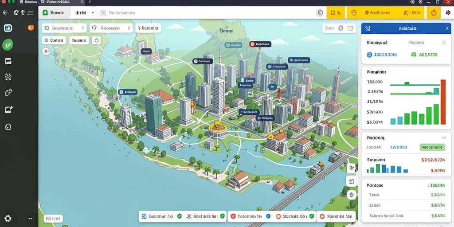Screen dimensions: 454x227
Task: Click the middle map control icon on right edge
Action: tap(352, 181)
